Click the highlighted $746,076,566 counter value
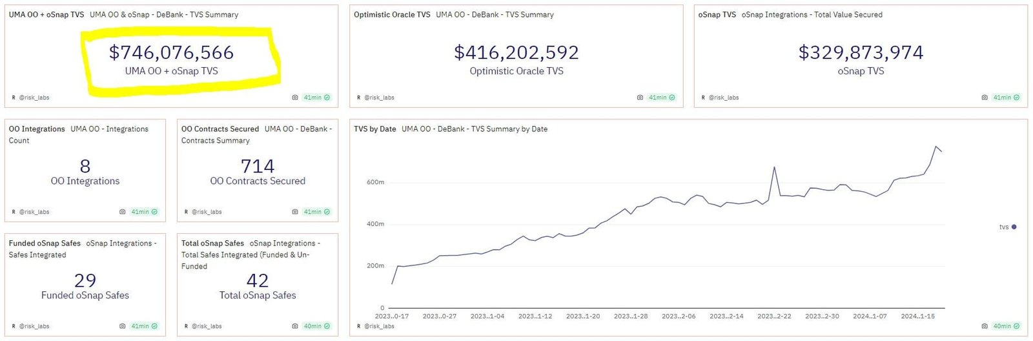This screenshot has height=341, width=1033. (x=171, y=52)
